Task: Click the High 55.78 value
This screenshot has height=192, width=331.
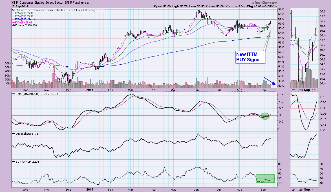Action: point(180,6)
